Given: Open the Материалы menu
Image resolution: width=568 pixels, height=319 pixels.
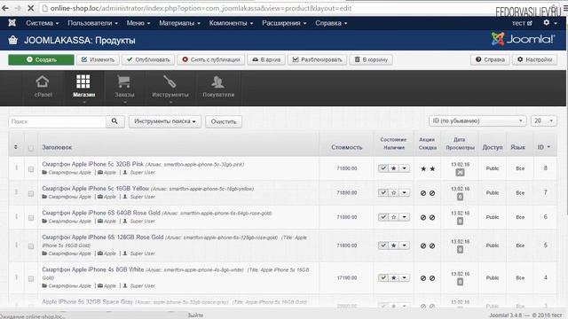Looking at the screenshot, I should (x=179, y=23).
